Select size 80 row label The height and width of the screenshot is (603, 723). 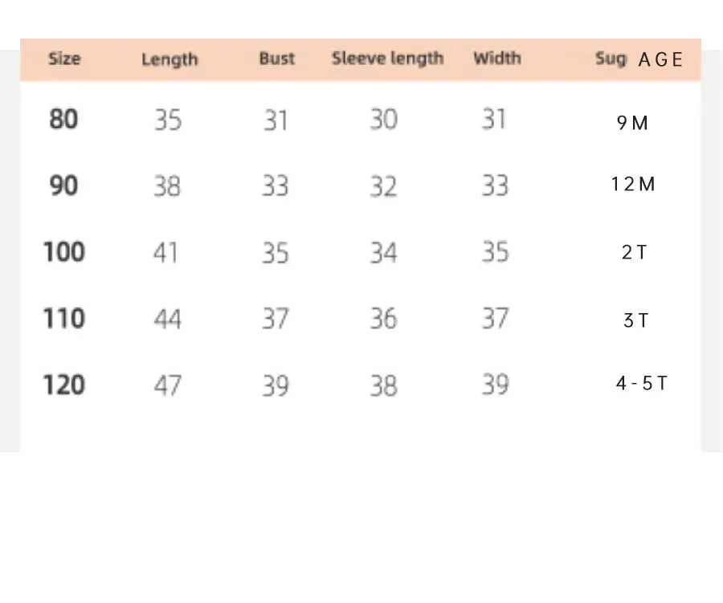click(x=64, y=120)
